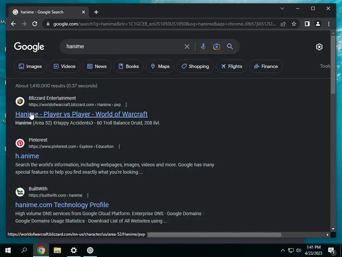
Task: Filter results by Books
Action: click(x=129, y=66)
